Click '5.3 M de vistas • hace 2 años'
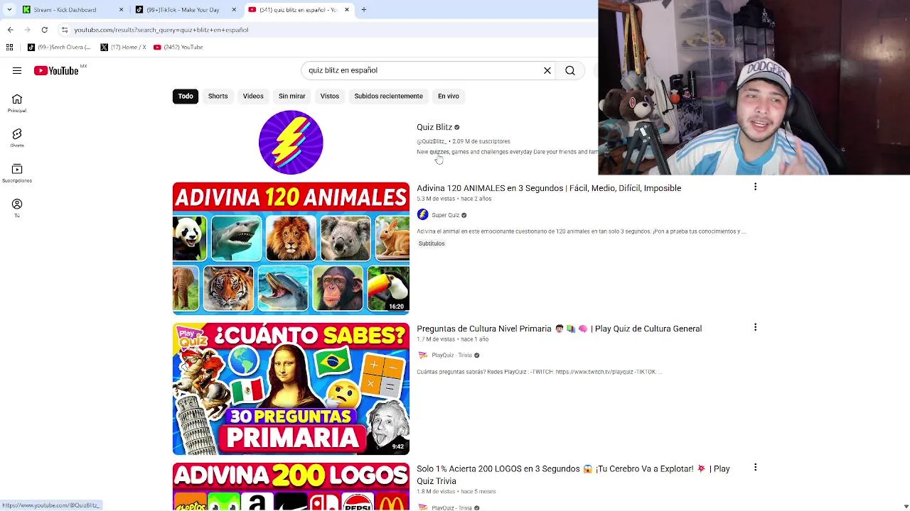 coord(454,199)
